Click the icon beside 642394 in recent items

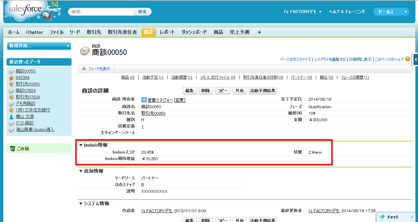point(11,78)
